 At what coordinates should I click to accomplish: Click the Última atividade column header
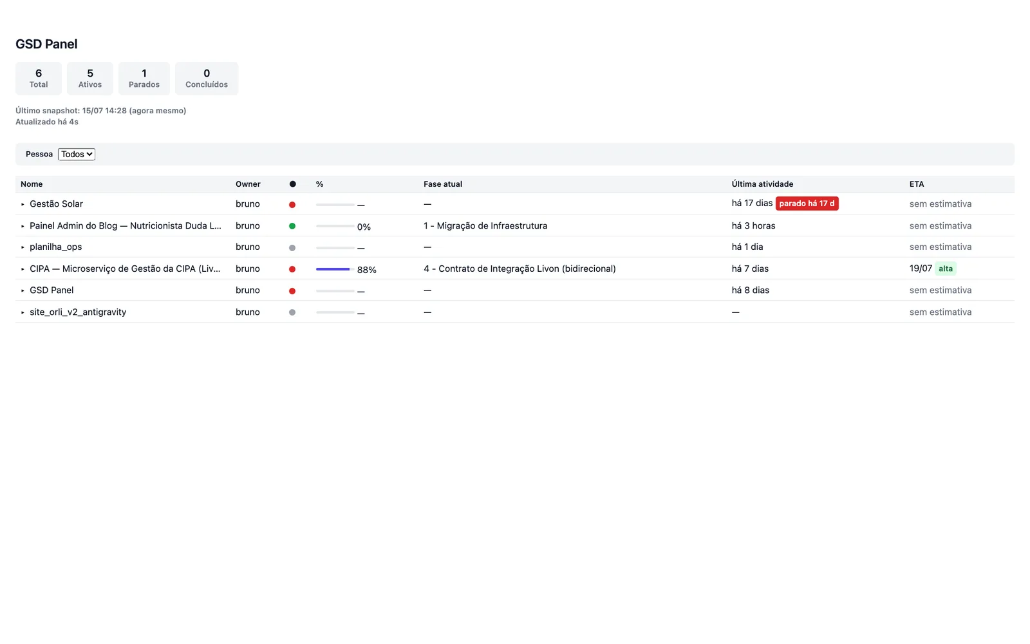pyautogui.click(x=762, y=184)
